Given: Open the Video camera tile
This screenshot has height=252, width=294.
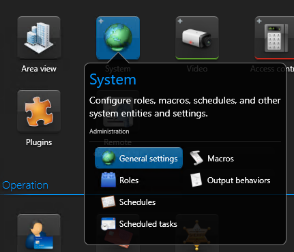Looking at the screenshot, I should (197, 37).
